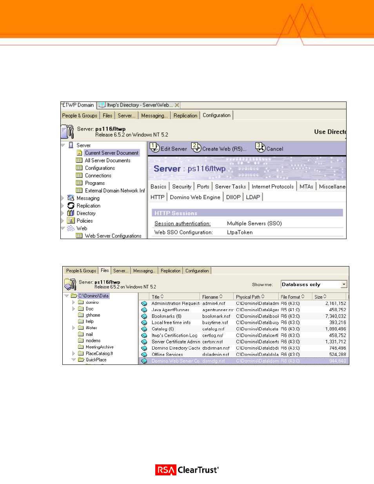
Task: Click the All Server Documents view icon
Action: pyautogui.click(x=79, y=160)
